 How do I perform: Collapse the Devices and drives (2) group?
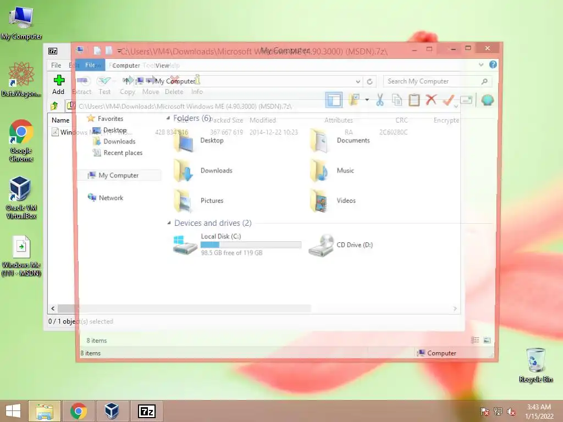point(169,223)
